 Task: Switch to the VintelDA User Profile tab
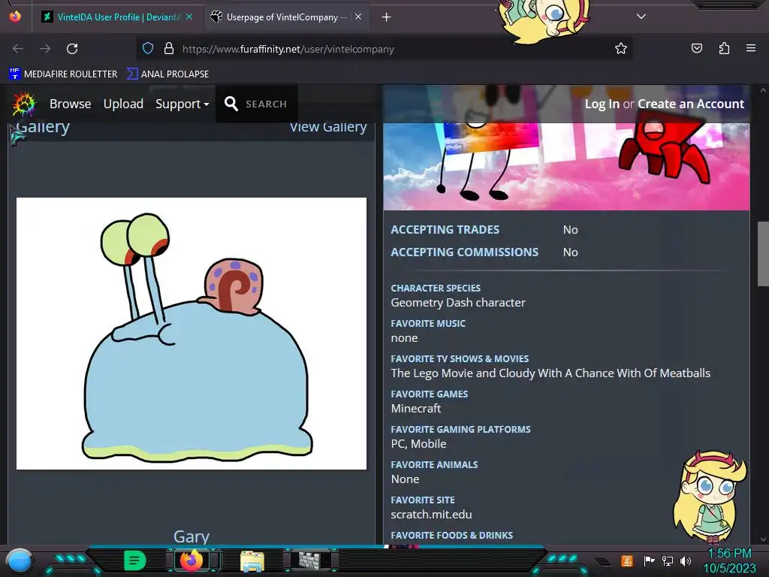click(116, 17)
